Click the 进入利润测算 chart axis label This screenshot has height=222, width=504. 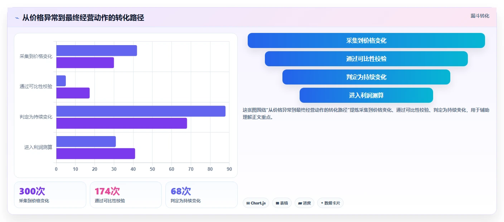[x=38, y=147]
